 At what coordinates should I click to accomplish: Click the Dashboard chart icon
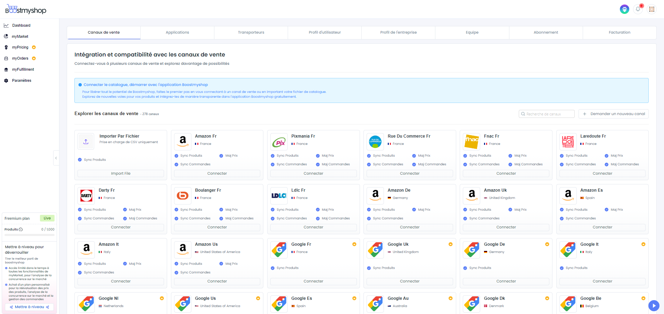[6, 25]
